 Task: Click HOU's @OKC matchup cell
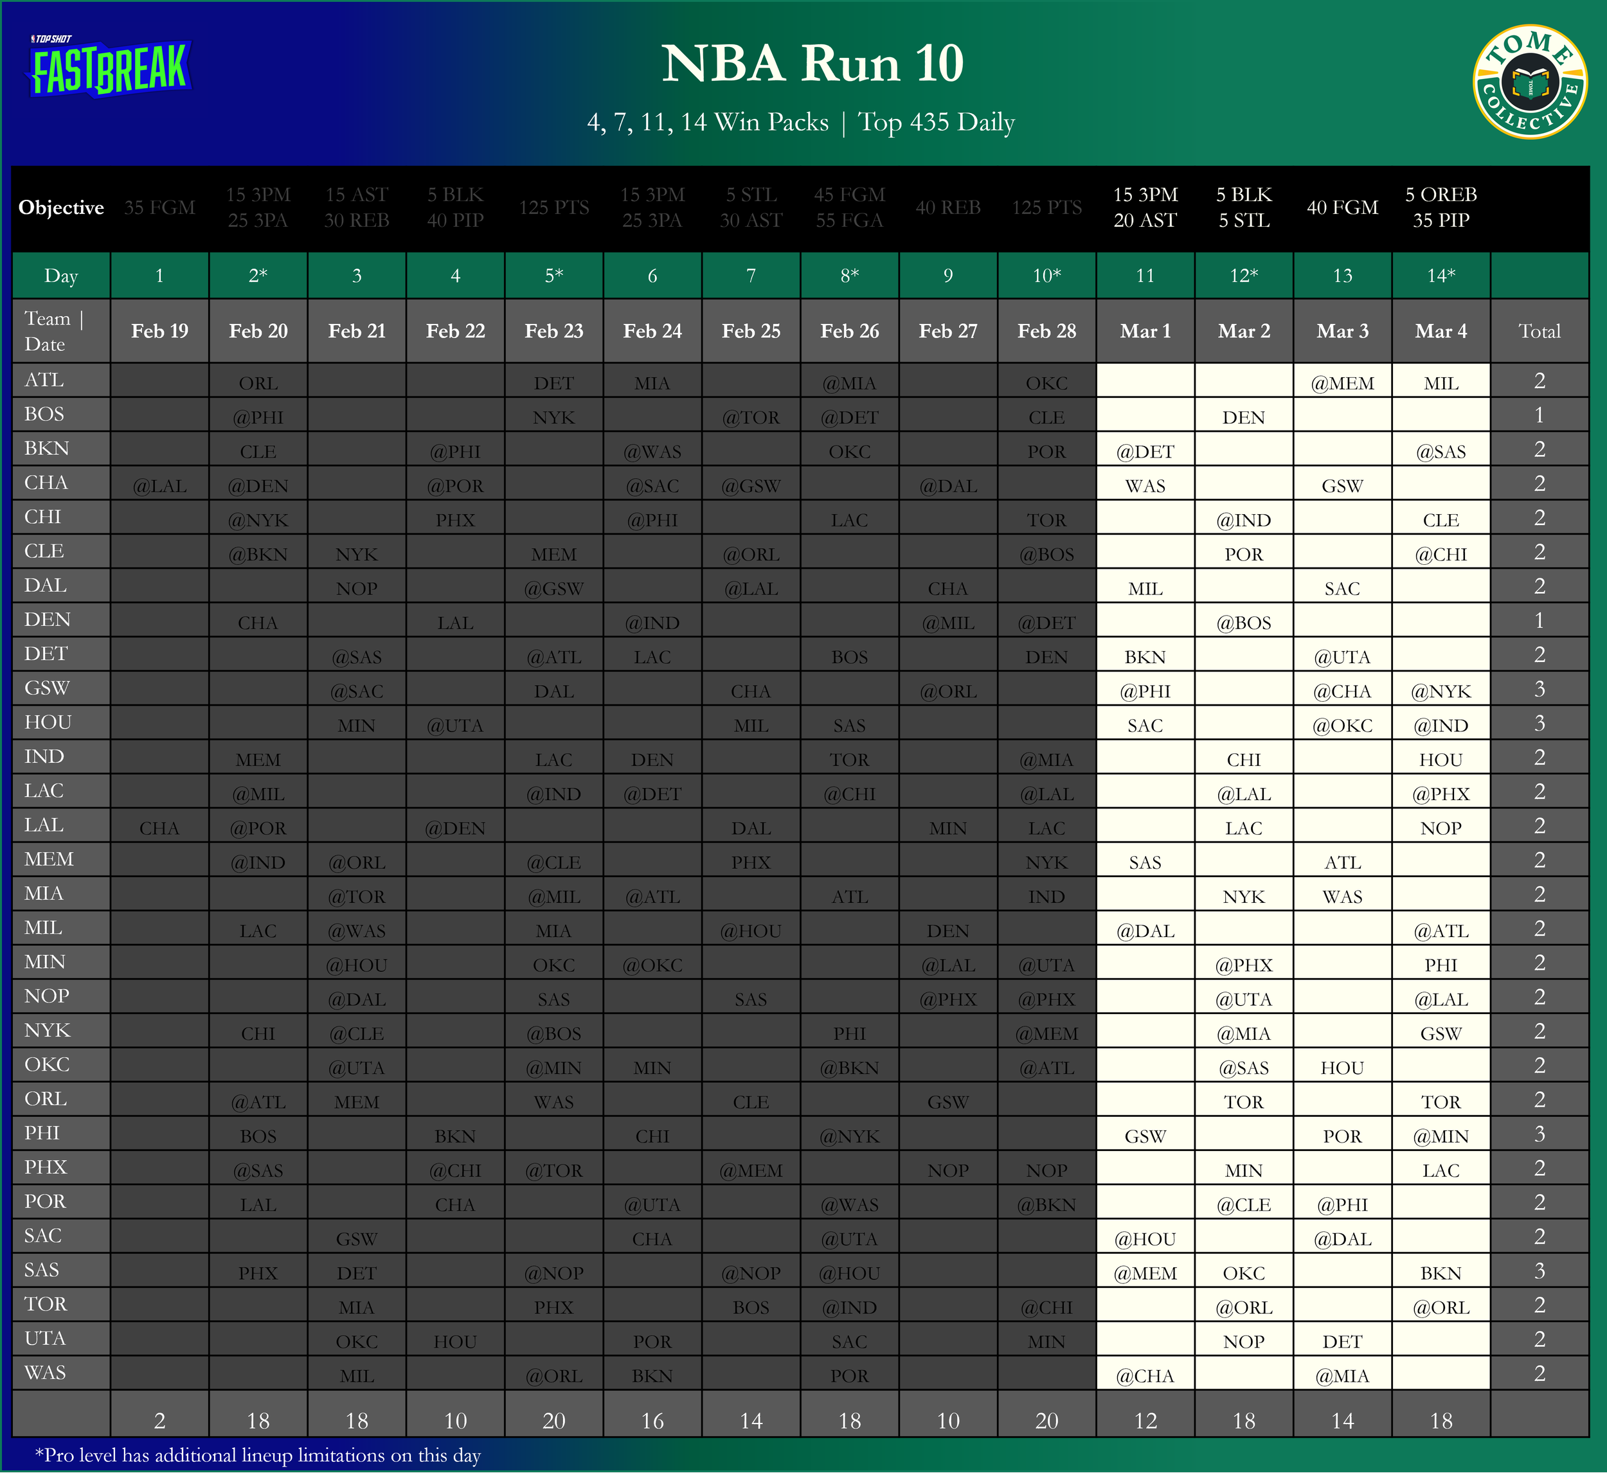click(1342, 726)
